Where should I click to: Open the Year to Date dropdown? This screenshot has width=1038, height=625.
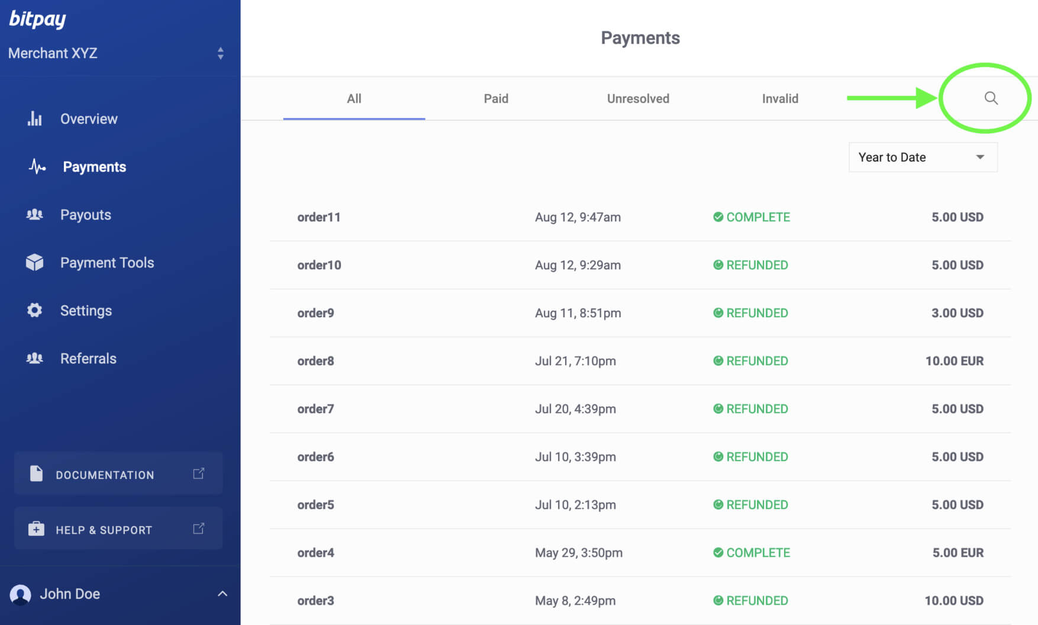coord(923,157)
